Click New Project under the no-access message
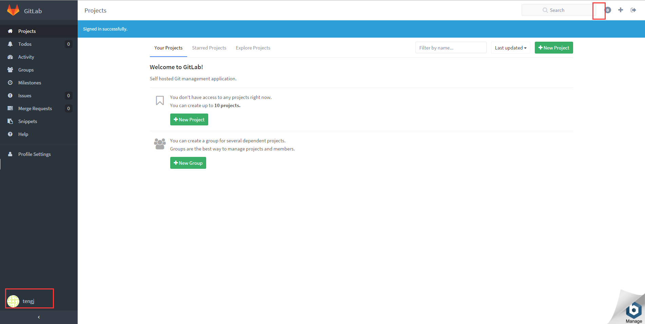645x324 pixels. [189, 120]
